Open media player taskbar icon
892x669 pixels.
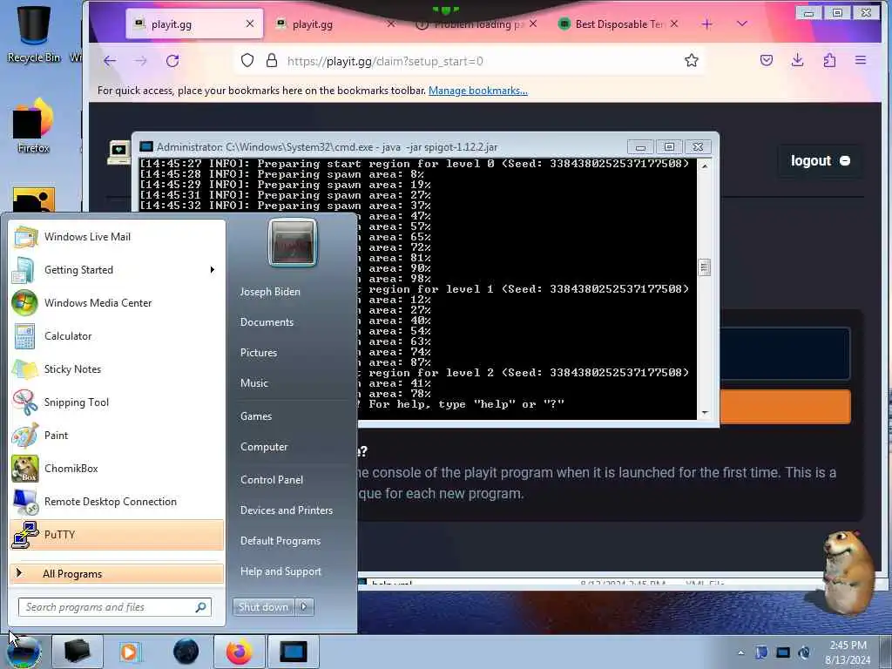click(130, 652)
